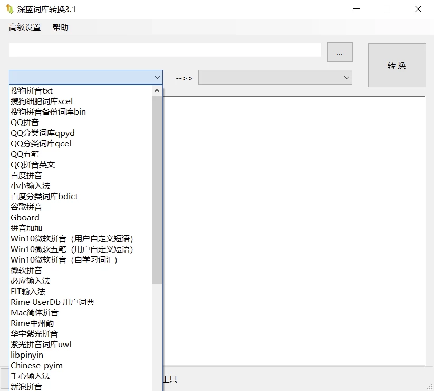The width and height of the screenshot is (434, 391).
Task: Choose 手心输入法 in the dropdown
Action: pyautogui.click(x=30, y=376)
